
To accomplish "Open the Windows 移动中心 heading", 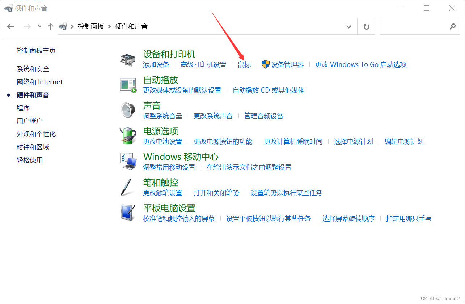I will [x=181, y=157].
